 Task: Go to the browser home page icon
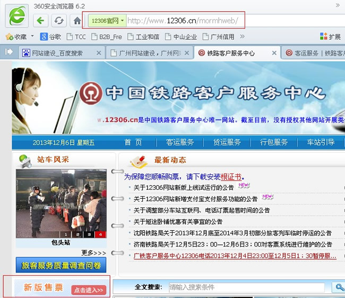tap(77, 21)
